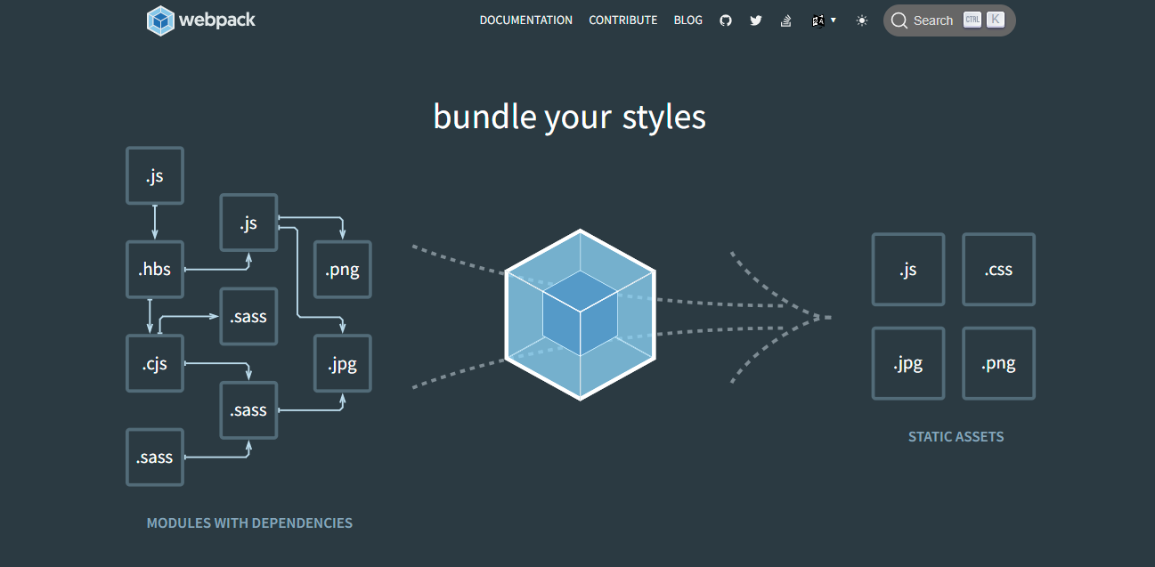Go to the DOCUMENTATION menu item
The width and height of the screenshot is (1155, 567).
[526, 20]
